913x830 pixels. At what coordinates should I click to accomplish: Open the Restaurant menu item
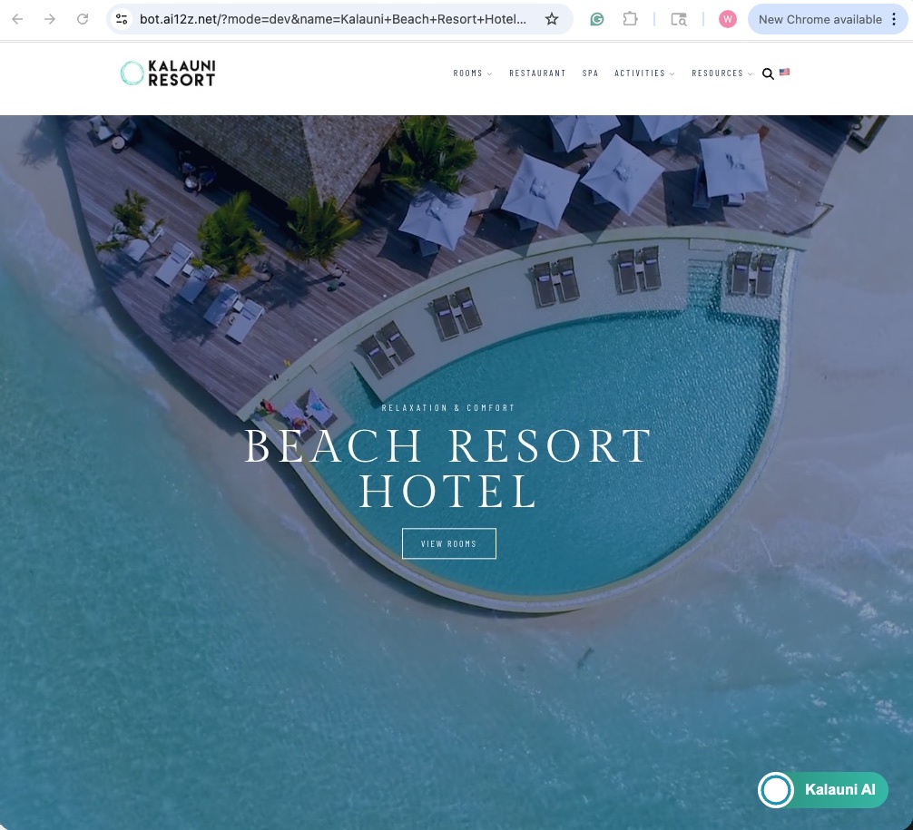537,73
